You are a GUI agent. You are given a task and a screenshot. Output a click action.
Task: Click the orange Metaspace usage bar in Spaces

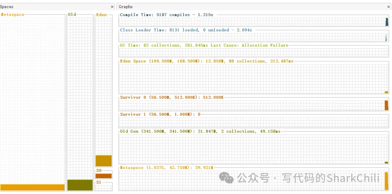pos(33,187)
